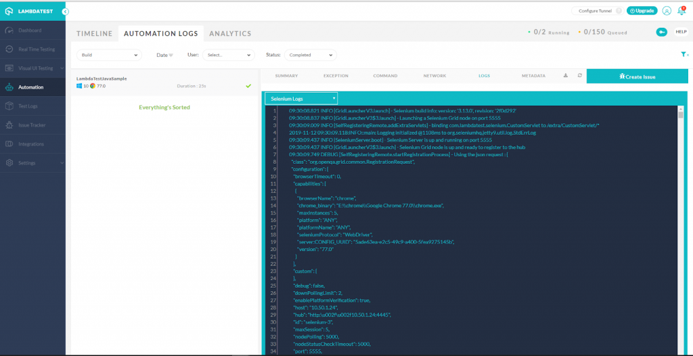693x356 pixels.
Task: Collapse the left sidebar with the arrow toggle
Action: [64, 12]
